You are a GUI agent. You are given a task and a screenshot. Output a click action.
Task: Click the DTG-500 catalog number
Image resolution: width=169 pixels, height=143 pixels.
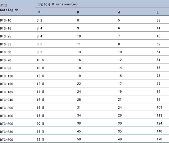tap(6, 124)
